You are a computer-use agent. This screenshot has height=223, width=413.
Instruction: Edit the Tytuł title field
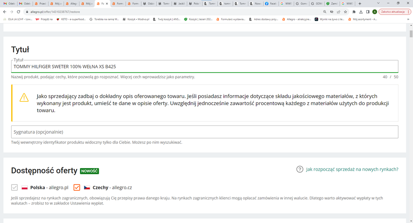pos(205,66)
